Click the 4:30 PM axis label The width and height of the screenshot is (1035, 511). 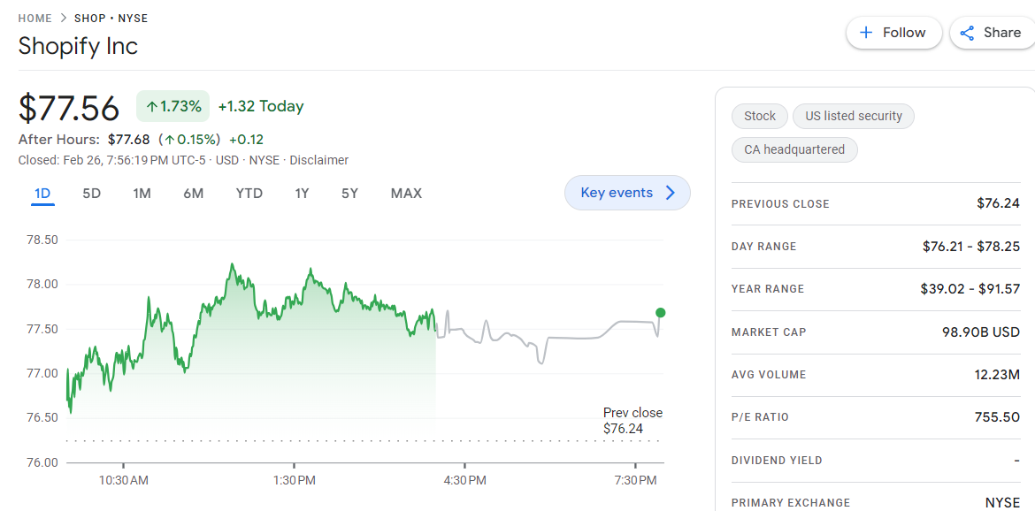click(464, 481)
